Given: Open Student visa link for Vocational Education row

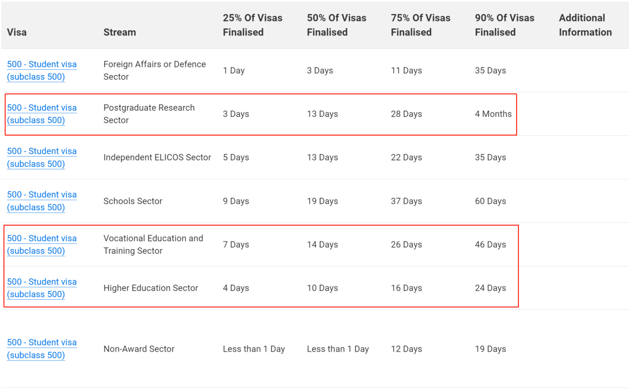Looking at the screenshot, I should click(42, 244).
